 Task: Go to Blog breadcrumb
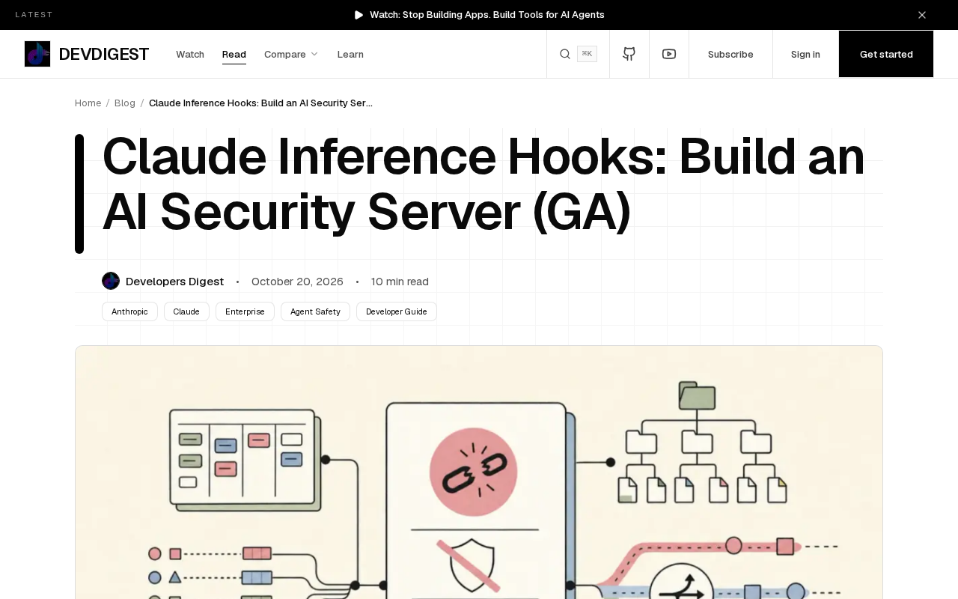(x=125, y=103)
